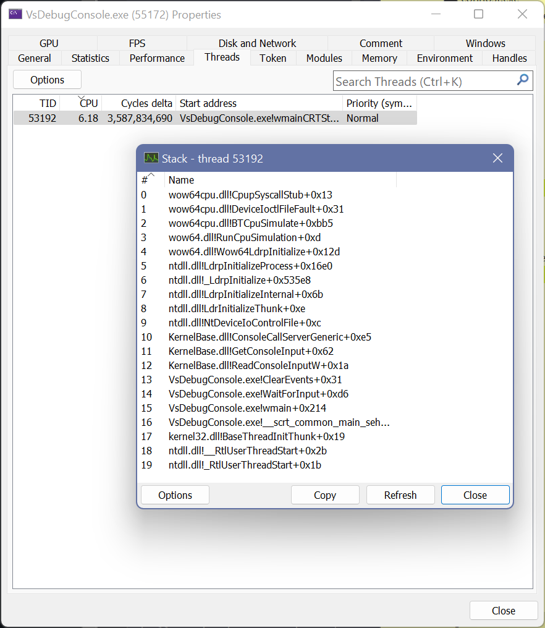Switch to the Performance tab
This screenshot has height=628, width=545.
157,58
